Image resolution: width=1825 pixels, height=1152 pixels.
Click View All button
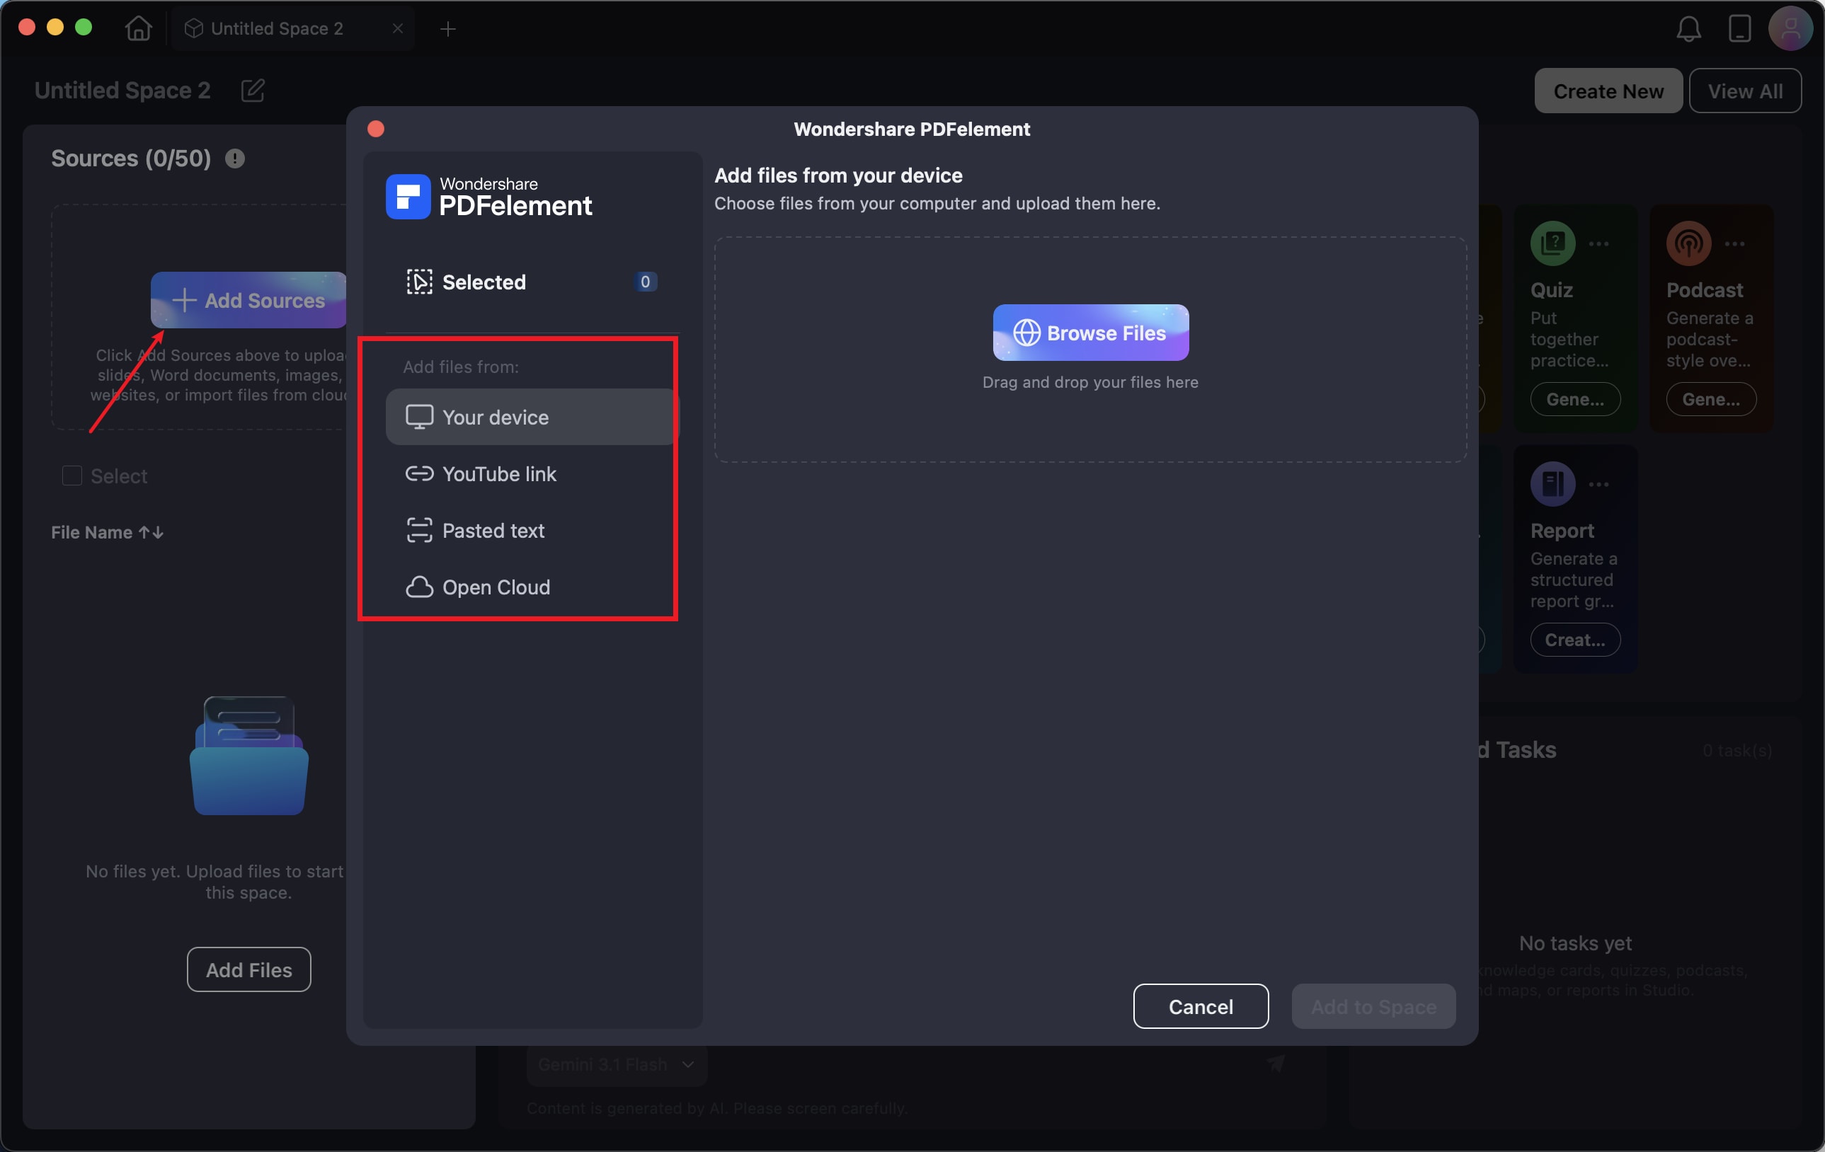tap(1745, 91)
